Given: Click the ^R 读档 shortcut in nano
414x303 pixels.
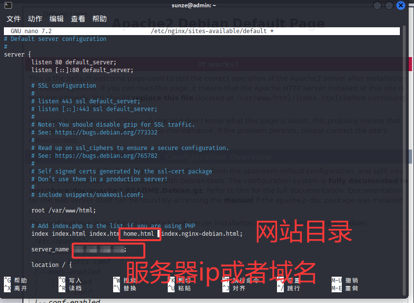Looking at the screenshot, I should [x=70, y=288].
